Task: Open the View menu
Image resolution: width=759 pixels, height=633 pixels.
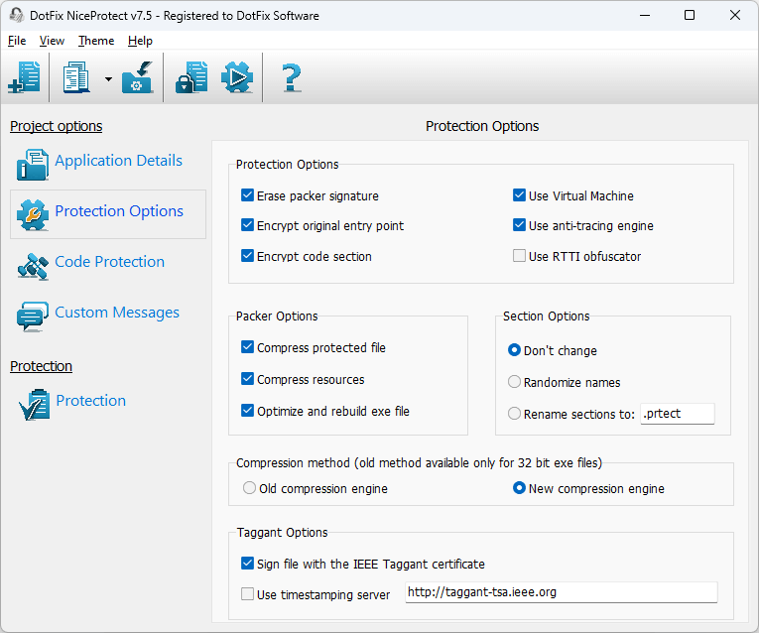Action: coord(52,41)
